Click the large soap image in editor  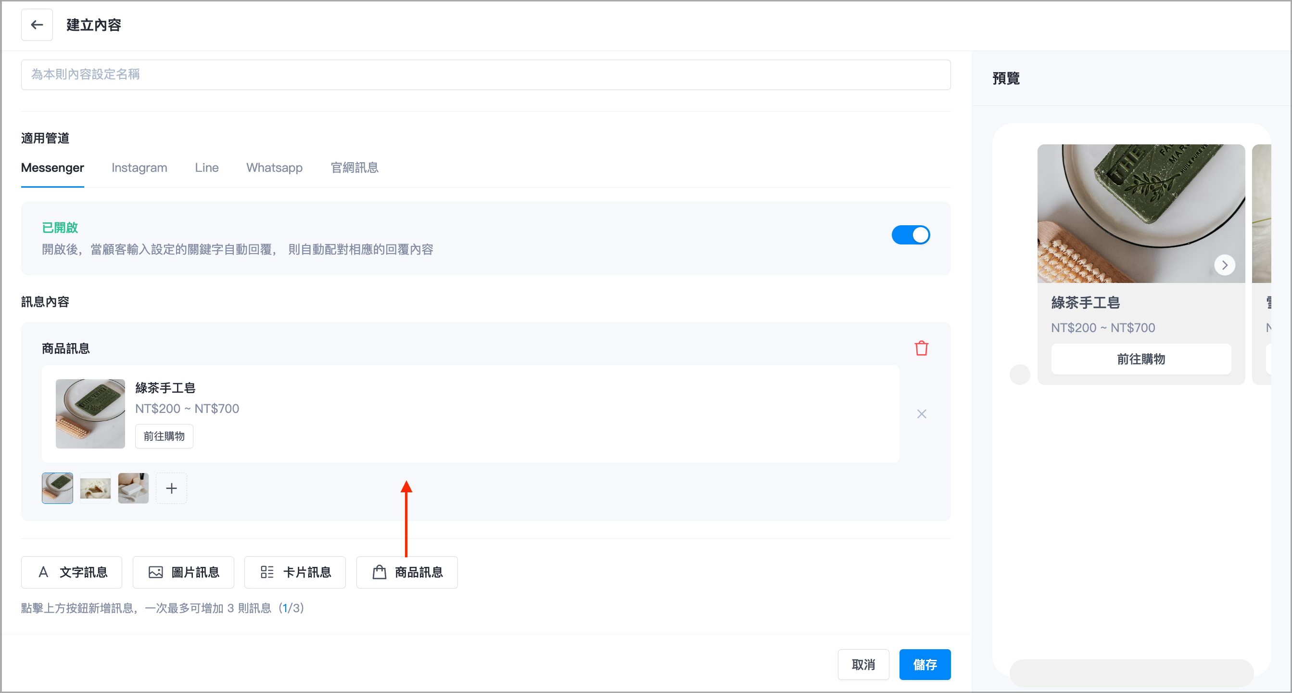tap(90, 413)
